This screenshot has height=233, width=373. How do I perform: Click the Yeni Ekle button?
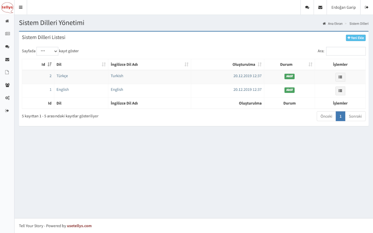[x=356, y=38]
